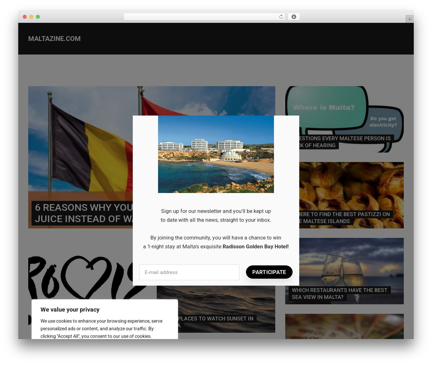Click the 'We value your privacy' heading
This screenshot has width=432, height=365.
click(70, 309)
